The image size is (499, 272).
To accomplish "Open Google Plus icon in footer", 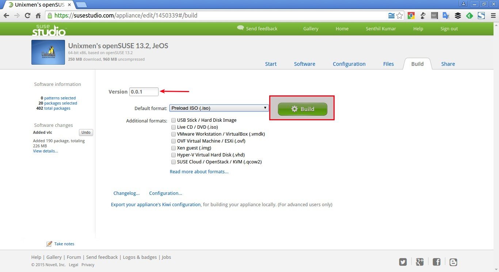I will point(419,262).
